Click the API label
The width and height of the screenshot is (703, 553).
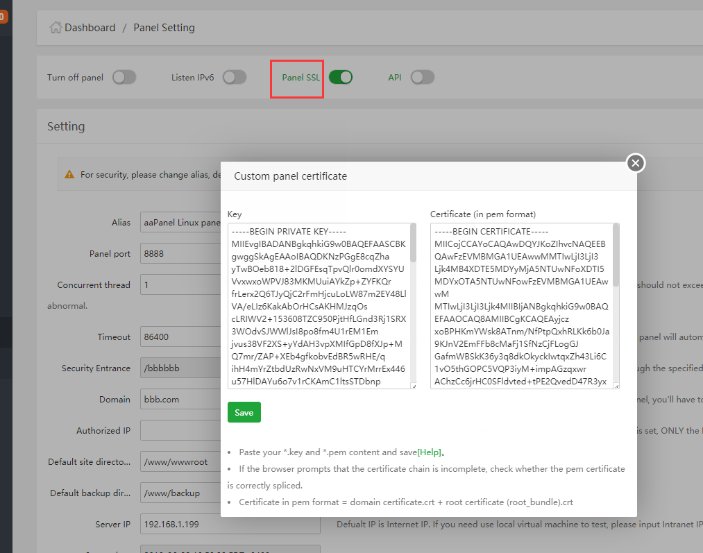click(395, 78)
